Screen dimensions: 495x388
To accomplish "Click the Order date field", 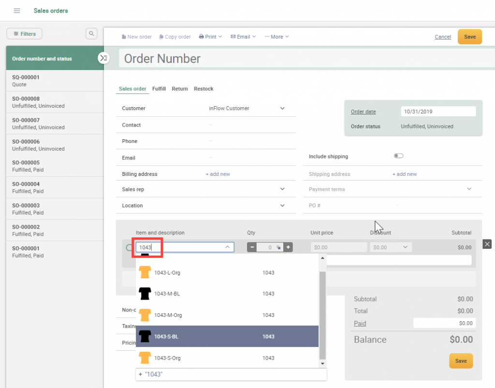I will coord(438,112).
